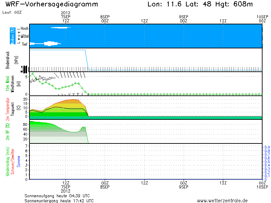Click the white high cloud patch

[61, 27]
